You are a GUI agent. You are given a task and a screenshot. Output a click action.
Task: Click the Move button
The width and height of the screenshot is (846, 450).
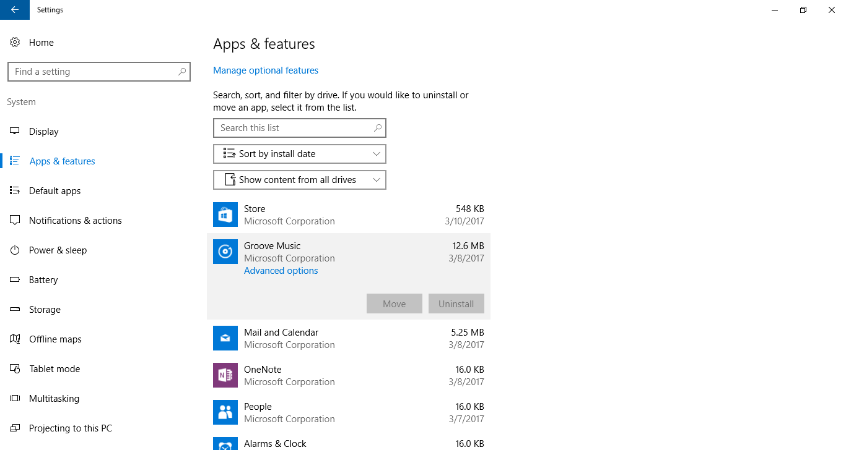(x=395, y=304)
